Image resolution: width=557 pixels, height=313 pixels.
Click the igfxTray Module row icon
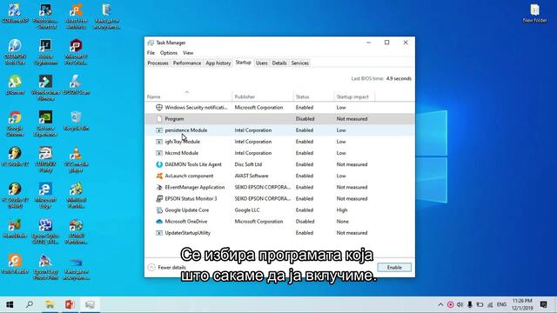(x=159, y=142)
